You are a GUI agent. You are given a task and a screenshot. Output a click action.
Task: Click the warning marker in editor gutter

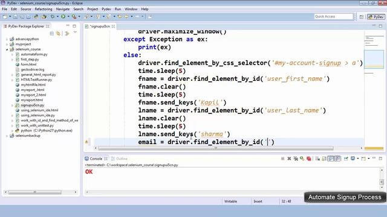coord(86,142)
